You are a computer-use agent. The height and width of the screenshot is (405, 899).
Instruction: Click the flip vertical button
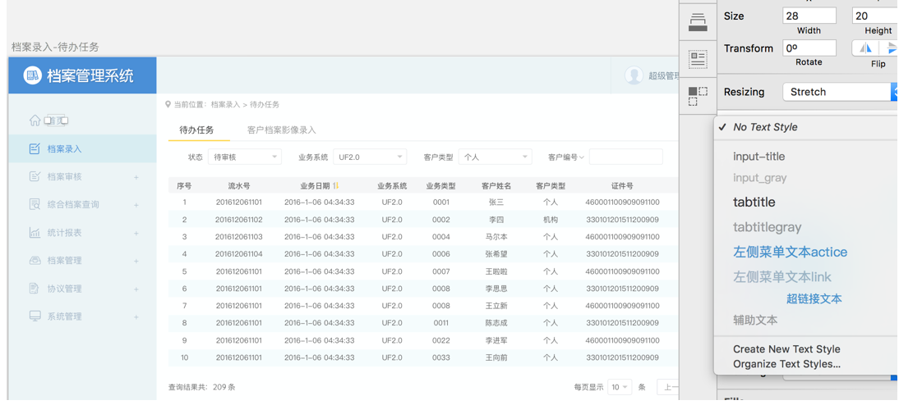(x=891, y=48)
